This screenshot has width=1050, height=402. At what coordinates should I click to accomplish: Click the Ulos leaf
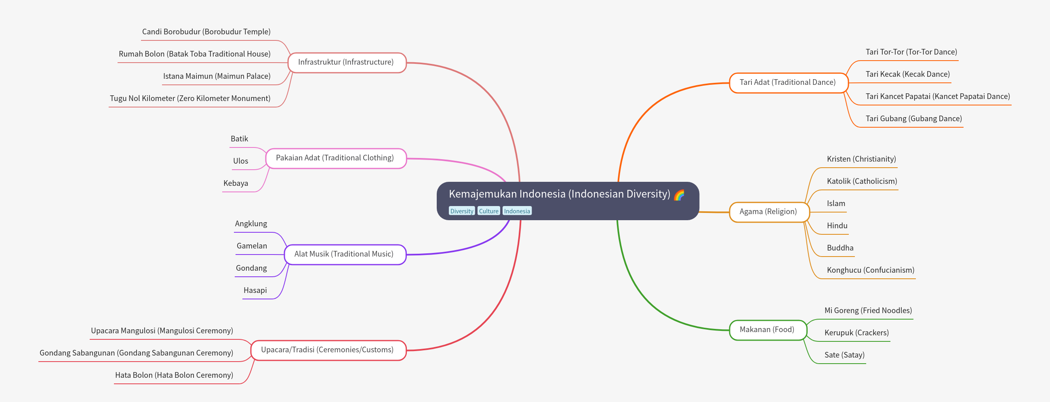[x=240, y=161]
